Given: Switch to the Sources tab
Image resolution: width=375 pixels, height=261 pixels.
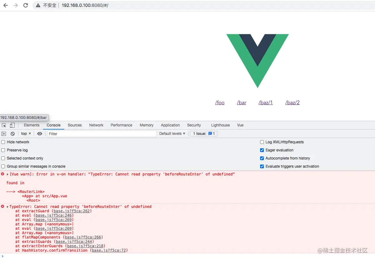Looking at the screenshot, I should coord(75,125).
